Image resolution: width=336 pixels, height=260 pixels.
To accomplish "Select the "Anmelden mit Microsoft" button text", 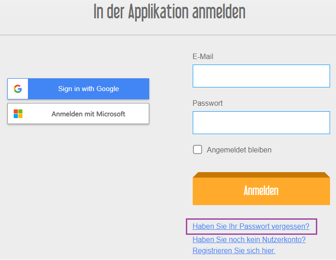I will [88, 114].
